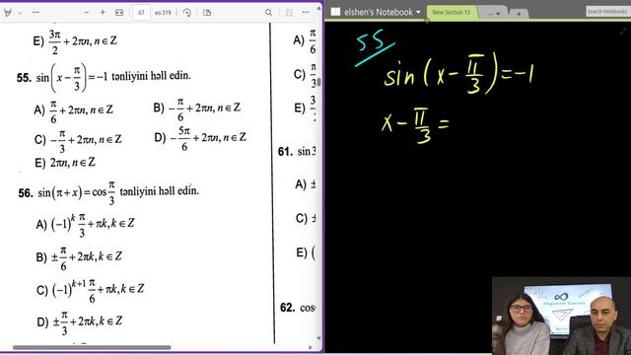The image size is (631, 355).
Task: Click question 56 answer D) ±π/3 + 2πk
Action: click(x=79, y=322)
